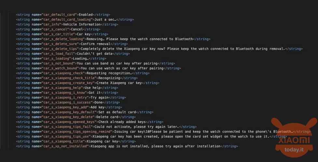The image size is (318, 162).
Task: Click the 'Got it' string value
Action: click(x=94, y=93)
